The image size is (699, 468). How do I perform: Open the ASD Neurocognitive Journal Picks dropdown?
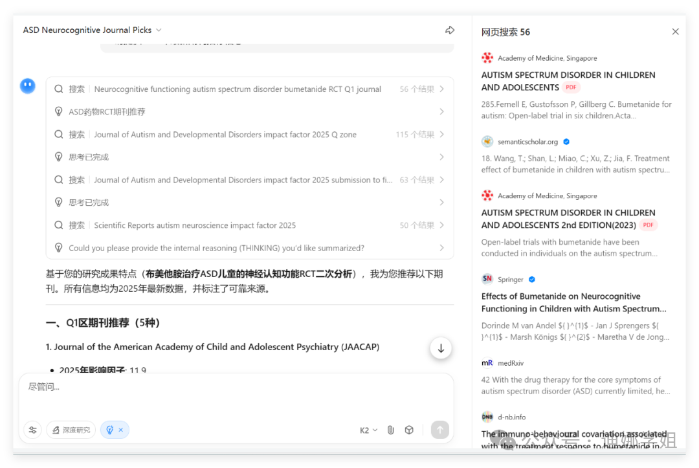pyautogui.click(x=93, y=30)
